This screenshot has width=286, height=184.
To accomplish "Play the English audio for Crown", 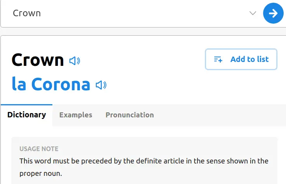I will (75, 61).
